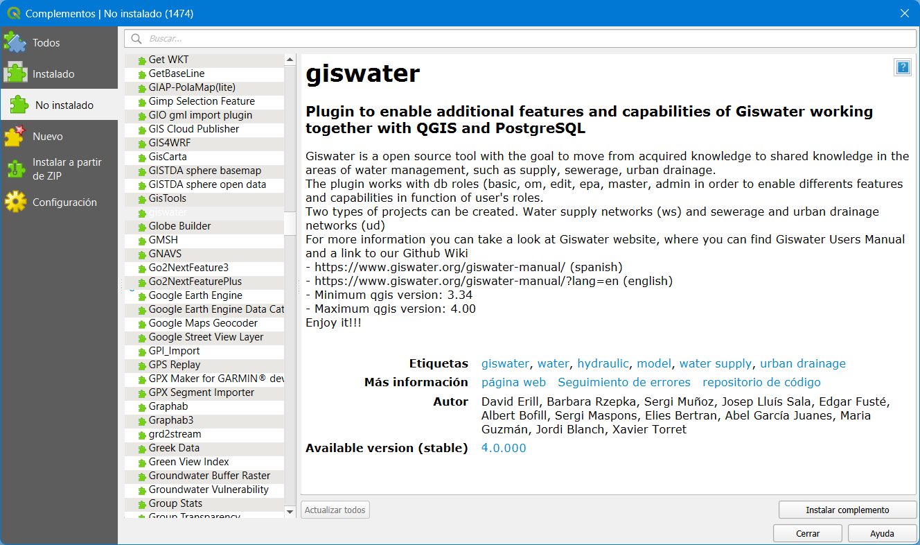
Task: Click the plugin icon next to Group Stats
Action: pyautogui.click(x=142, y=504)
